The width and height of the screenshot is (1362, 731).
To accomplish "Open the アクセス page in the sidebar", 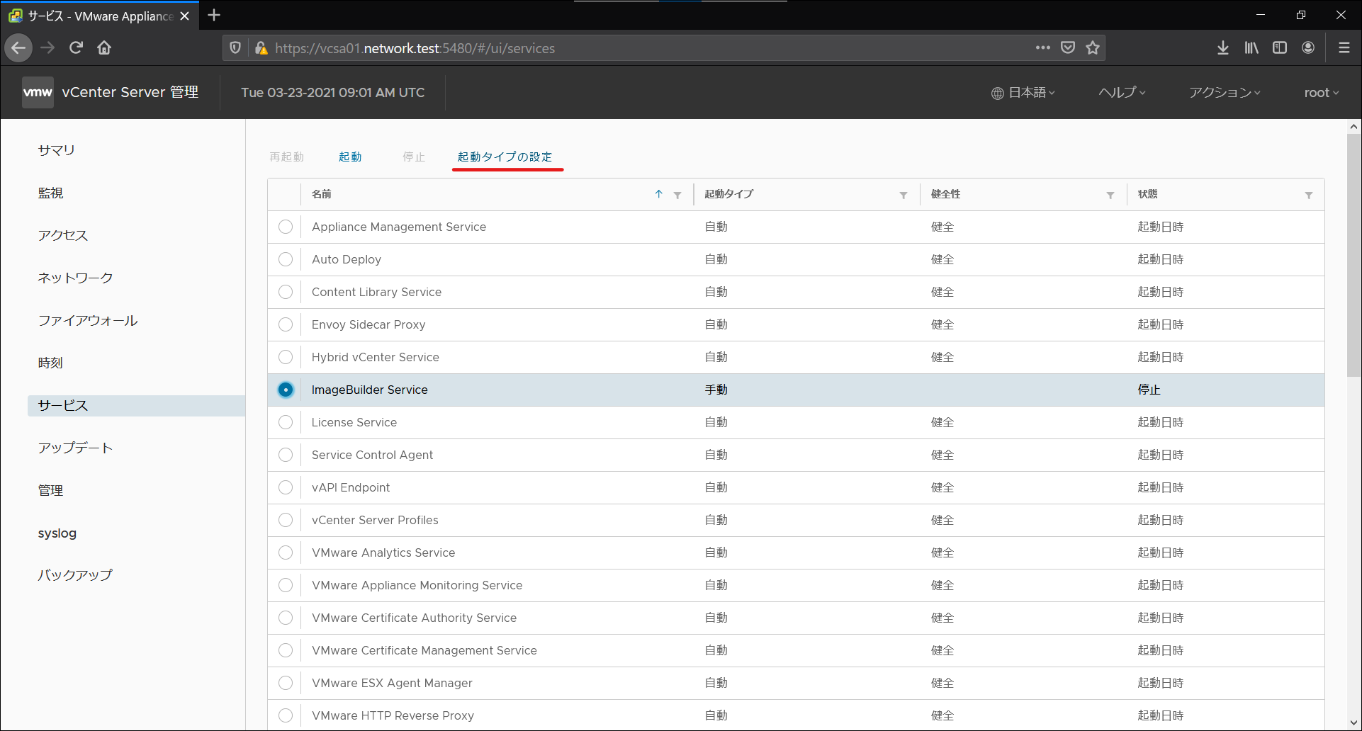I will 63,235.
